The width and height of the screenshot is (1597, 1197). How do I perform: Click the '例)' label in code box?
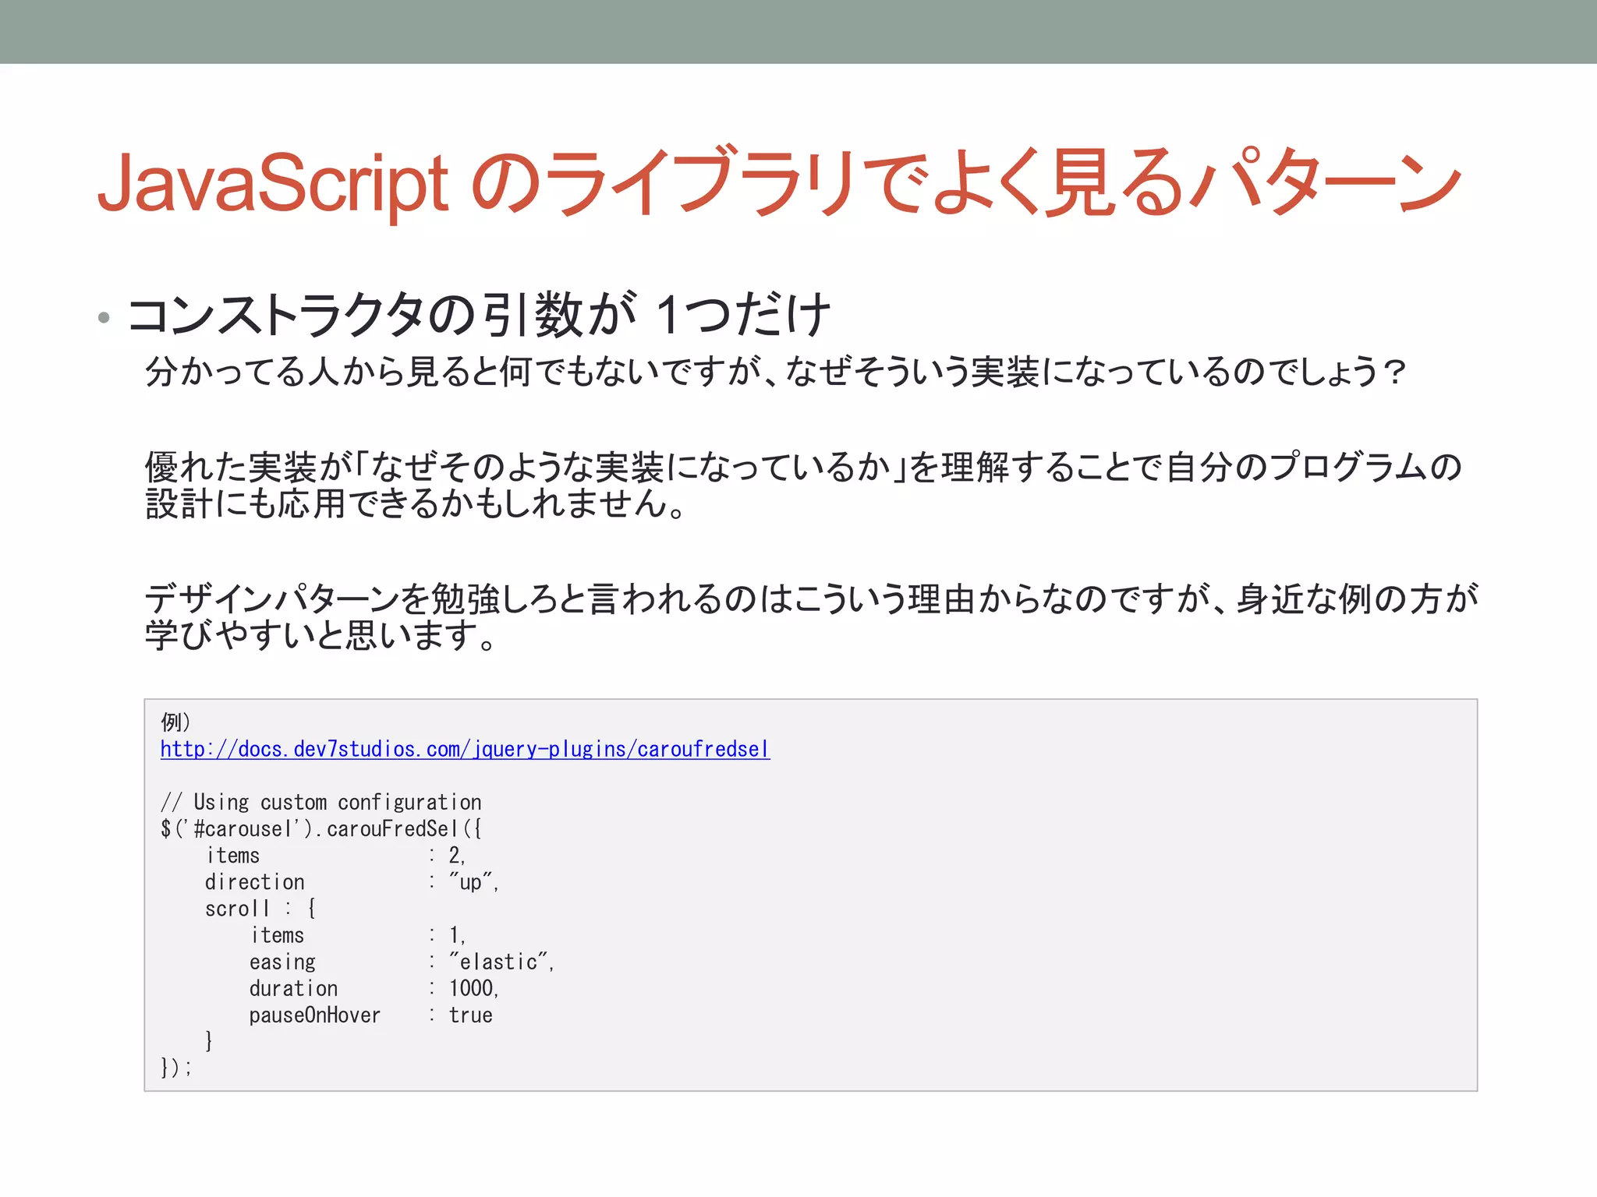(175, 722)
